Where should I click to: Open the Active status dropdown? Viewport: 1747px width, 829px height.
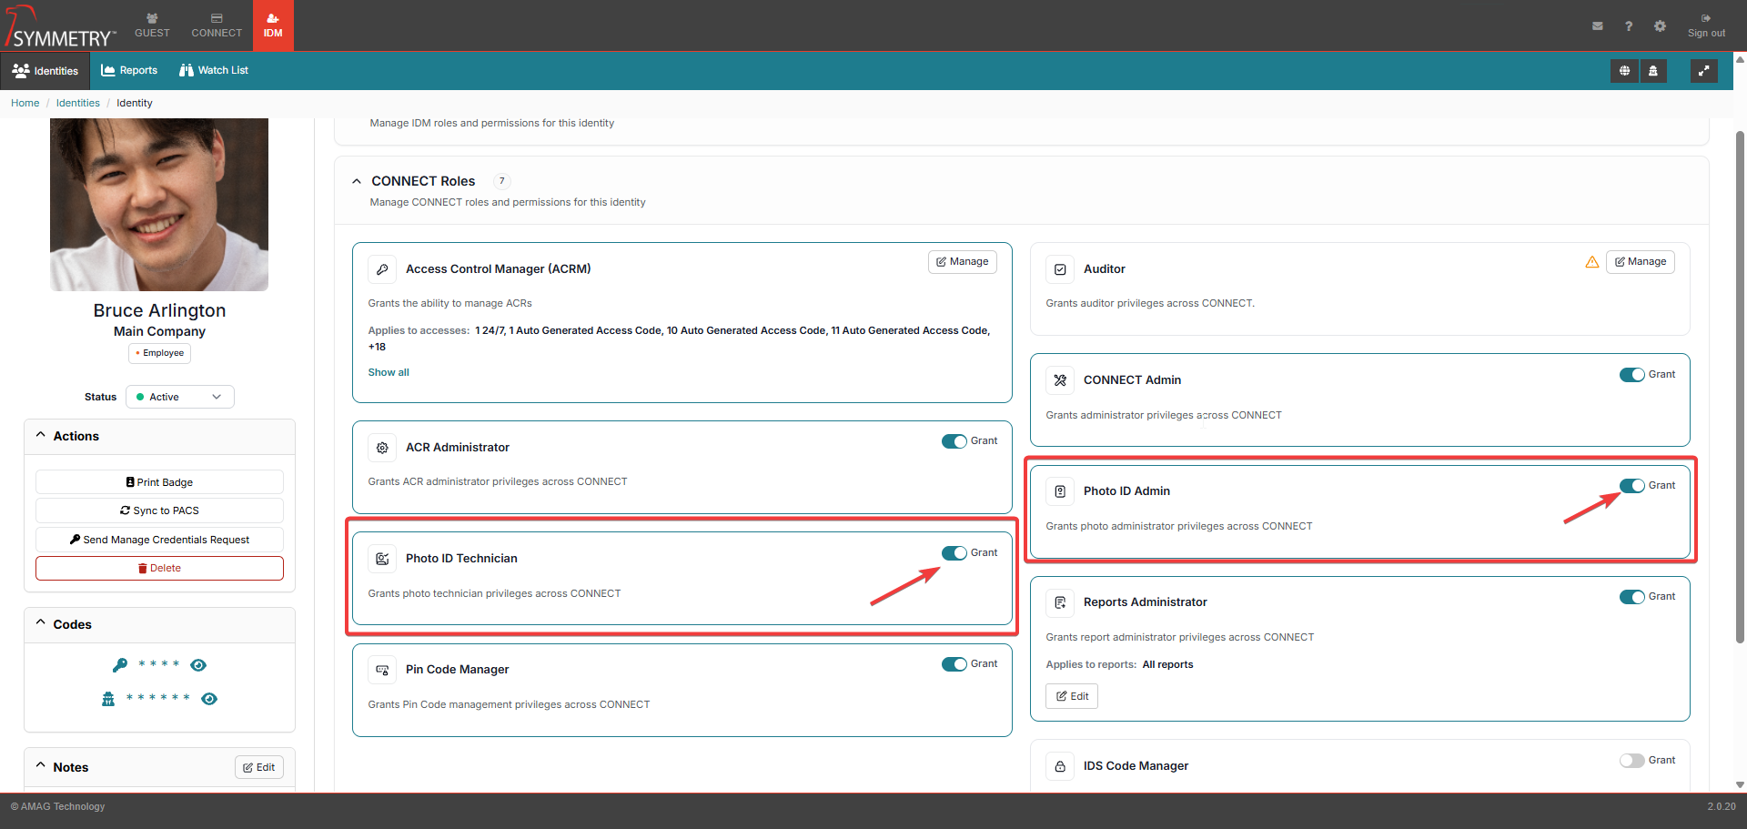point(180,397)
